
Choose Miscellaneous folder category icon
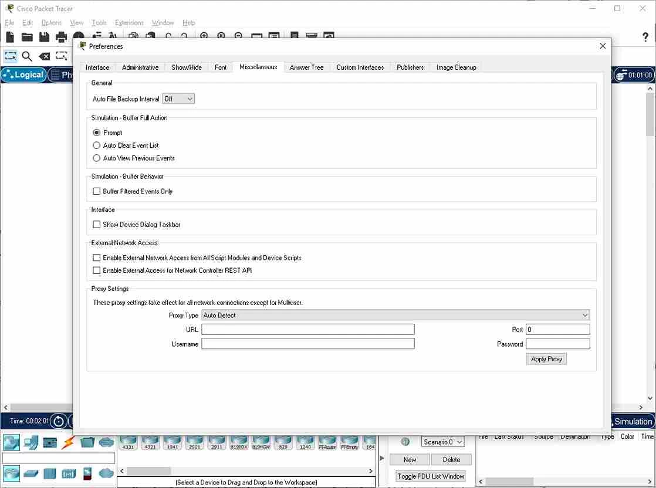[87, 442]
